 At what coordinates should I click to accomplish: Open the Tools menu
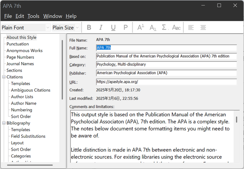(x=34, y=16)
